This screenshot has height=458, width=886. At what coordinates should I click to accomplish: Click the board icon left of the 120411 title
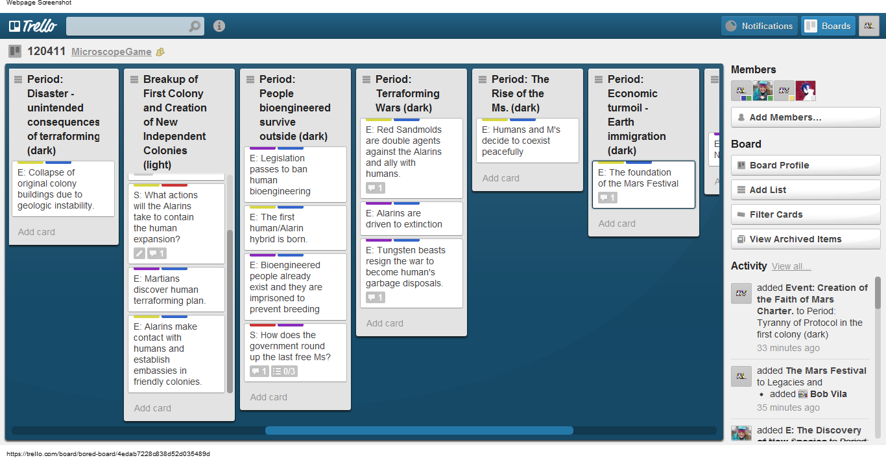(x=15, y=51)
